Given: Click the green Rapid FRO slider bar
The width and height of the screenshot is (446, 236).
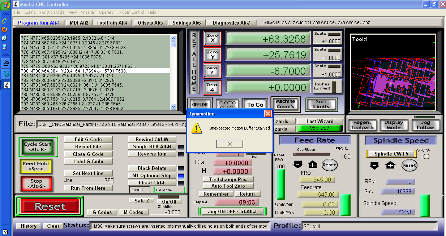Looking at the screenshot, I should (280, 184).
